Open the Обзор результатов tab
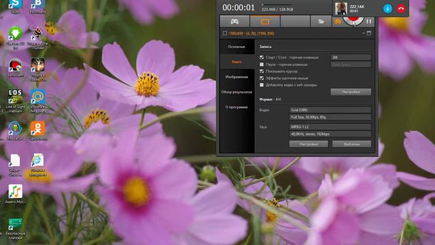The image size is (435, 245). [x=237, y=92]
